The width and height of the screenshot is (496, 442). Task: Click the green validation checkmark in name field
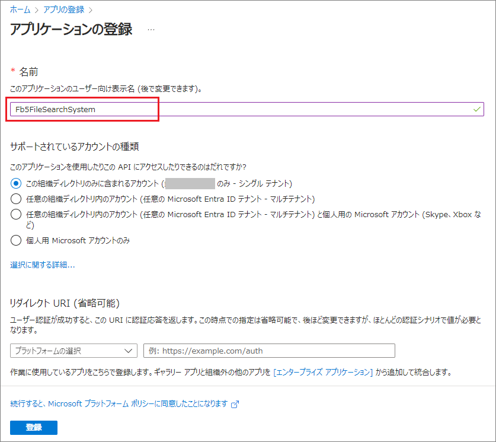(477, 109)
